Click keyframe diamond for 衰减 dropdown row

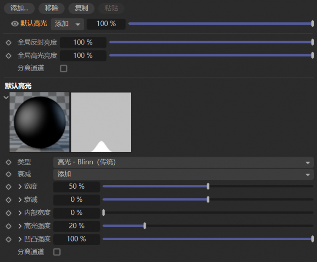[x=8, y=174]
